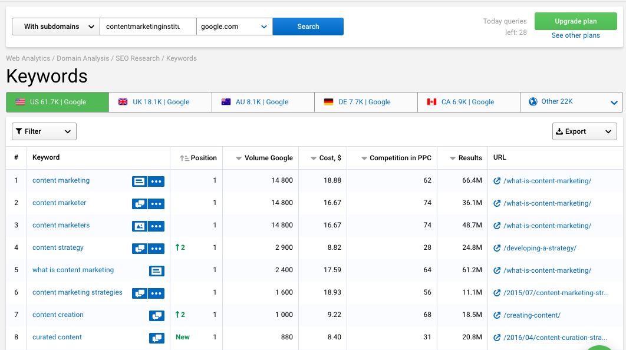Select the 'US 61.7K | Google' tab

click(x=58, y=102)
